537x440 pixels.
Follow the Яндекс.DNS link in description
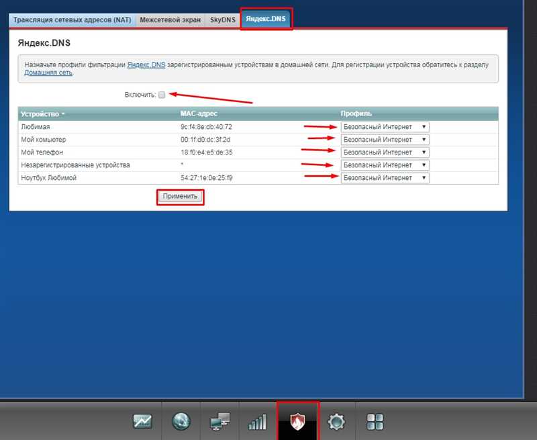click(146, 64)
